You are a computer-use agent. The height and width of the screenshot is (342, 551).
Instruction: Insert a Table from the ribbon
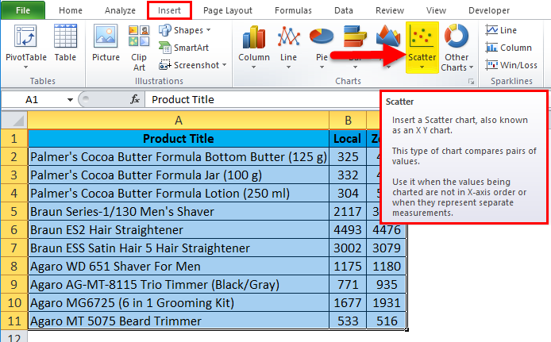(x=65, y=42)
